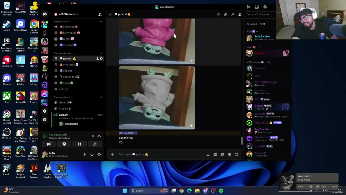Toggle the member list visibility icon

pyautogui.click(x=240, y=14)
